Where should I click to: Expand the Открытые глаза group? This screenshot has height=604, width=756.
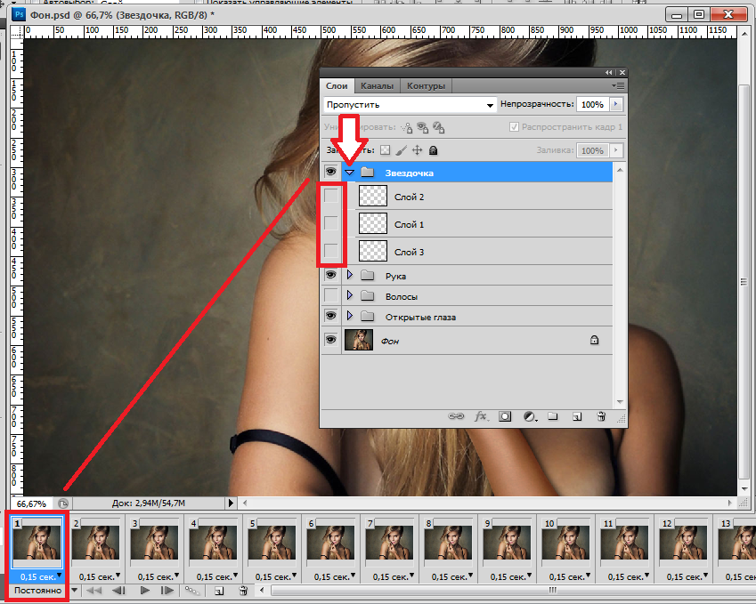pyautogui.click(x=350, y=316)
